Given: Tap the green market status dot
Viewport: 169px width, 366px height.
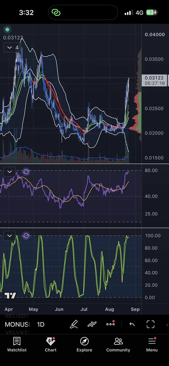Looking at the screenshot, I should 7,30.
